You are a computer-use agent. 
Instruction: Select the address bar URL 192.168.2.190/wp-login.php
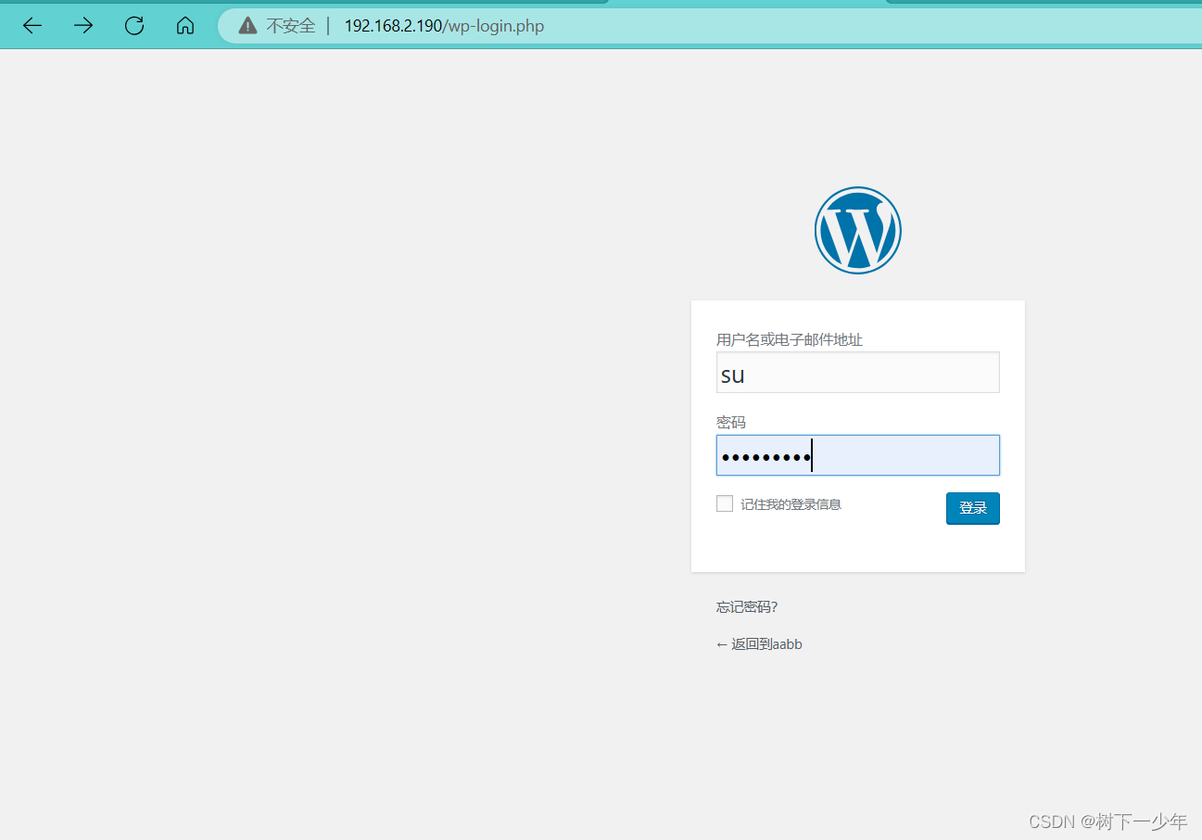(444, 26)
